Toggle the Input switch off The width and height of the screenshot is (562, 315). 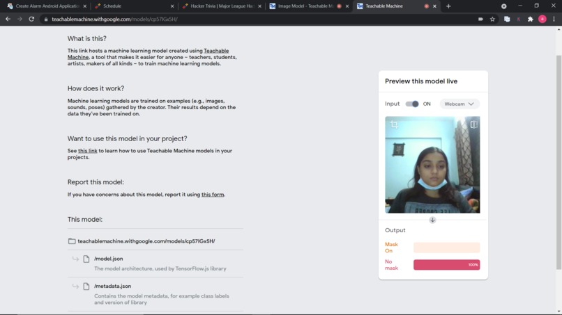(412, 104)
